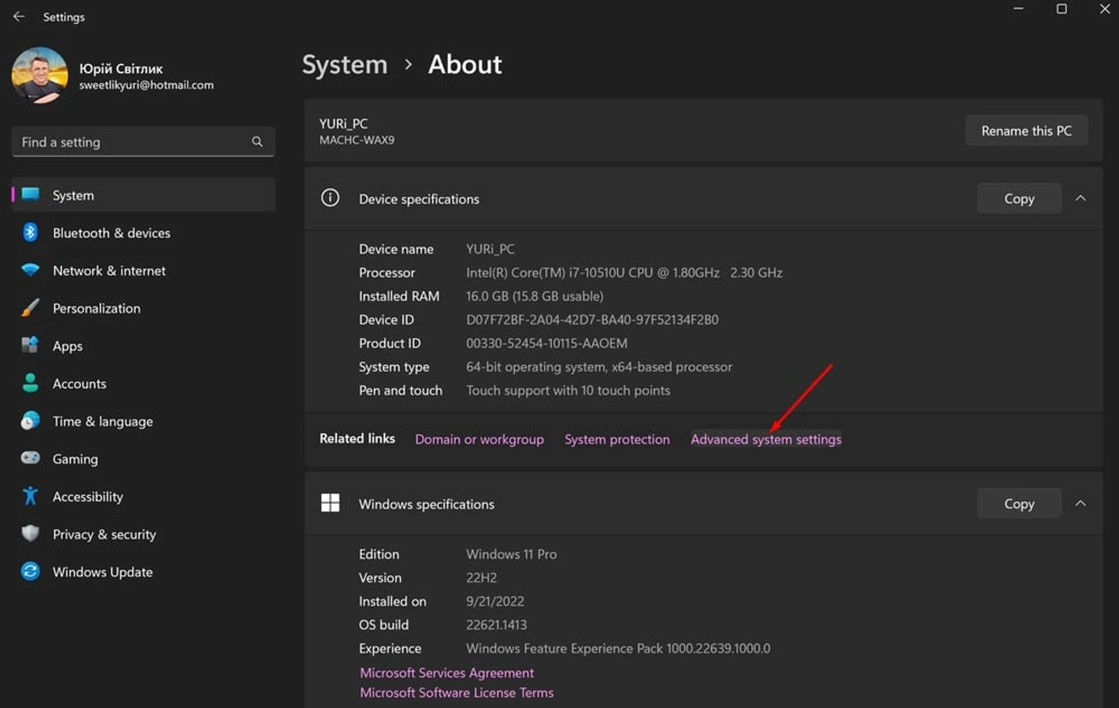This screenshot has width=1119, height=708.
Task: Click the Version value 22H2
Action: (x=481, y=577)
